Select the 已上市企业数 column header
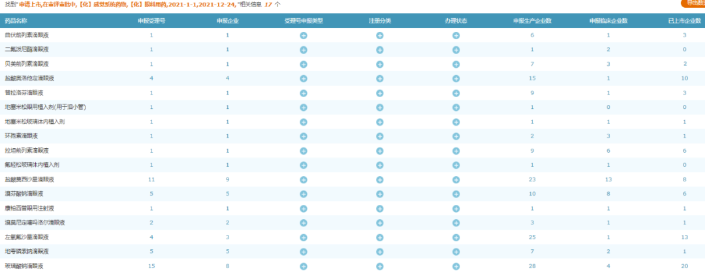Viewport: 705px width, 272px height. 685,21
